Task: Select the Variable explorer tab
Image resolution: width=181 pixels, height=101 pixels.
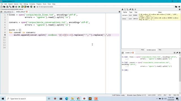Action: click(151, 50)
